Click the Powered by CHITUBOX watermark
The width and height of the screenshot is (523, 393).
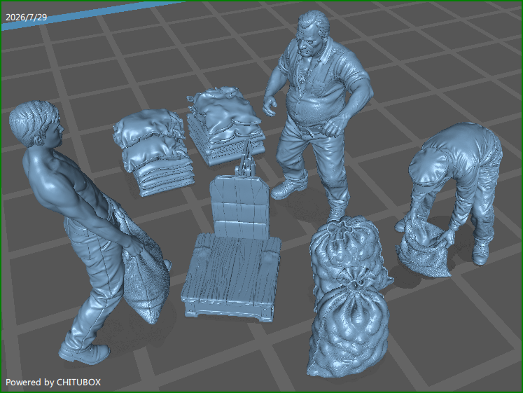[53, 382]
